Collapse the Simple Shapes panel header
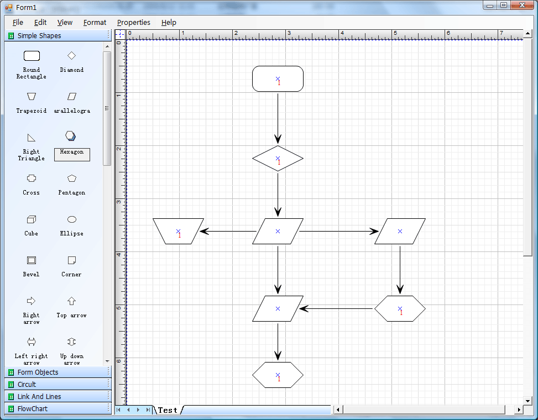The width and height of the screenshot is (538, 420). [x=58, y=36]
